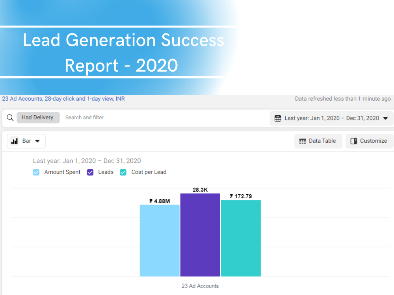Open the Had Delivery filter dropdown

pyautogui.click(x=38, y=117)
